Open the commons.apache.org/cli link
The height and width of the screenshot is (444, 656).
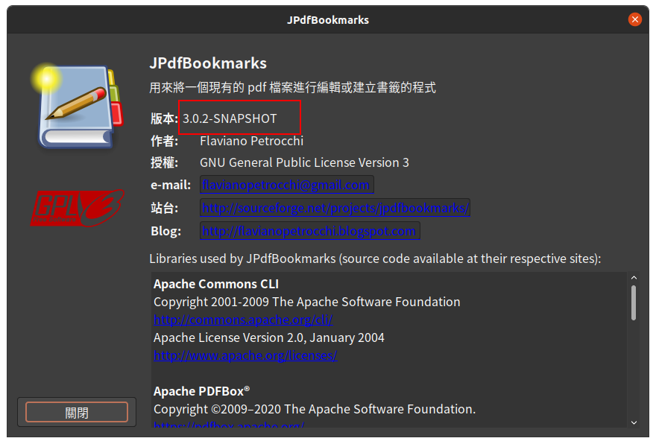point(243,320)
